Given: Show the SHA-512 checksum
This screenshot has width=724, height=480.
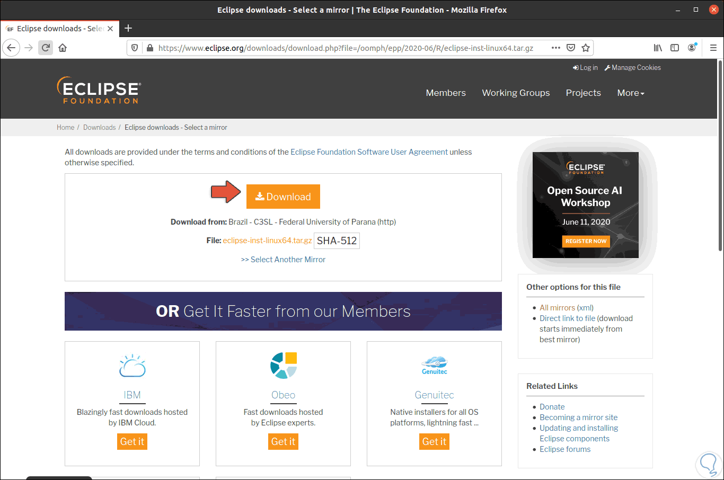Looking at the screenshot, I should point(337,241).
